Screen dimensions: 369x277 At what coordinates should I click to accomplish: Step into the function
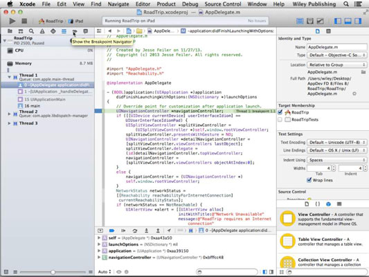click(x=146, y=231)
